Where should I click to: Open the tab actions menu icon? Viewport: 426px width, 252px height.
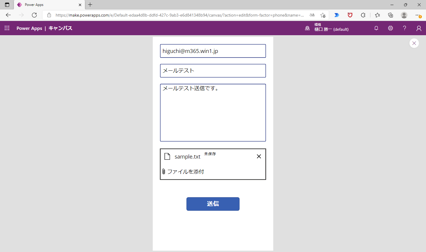(7, 5)
